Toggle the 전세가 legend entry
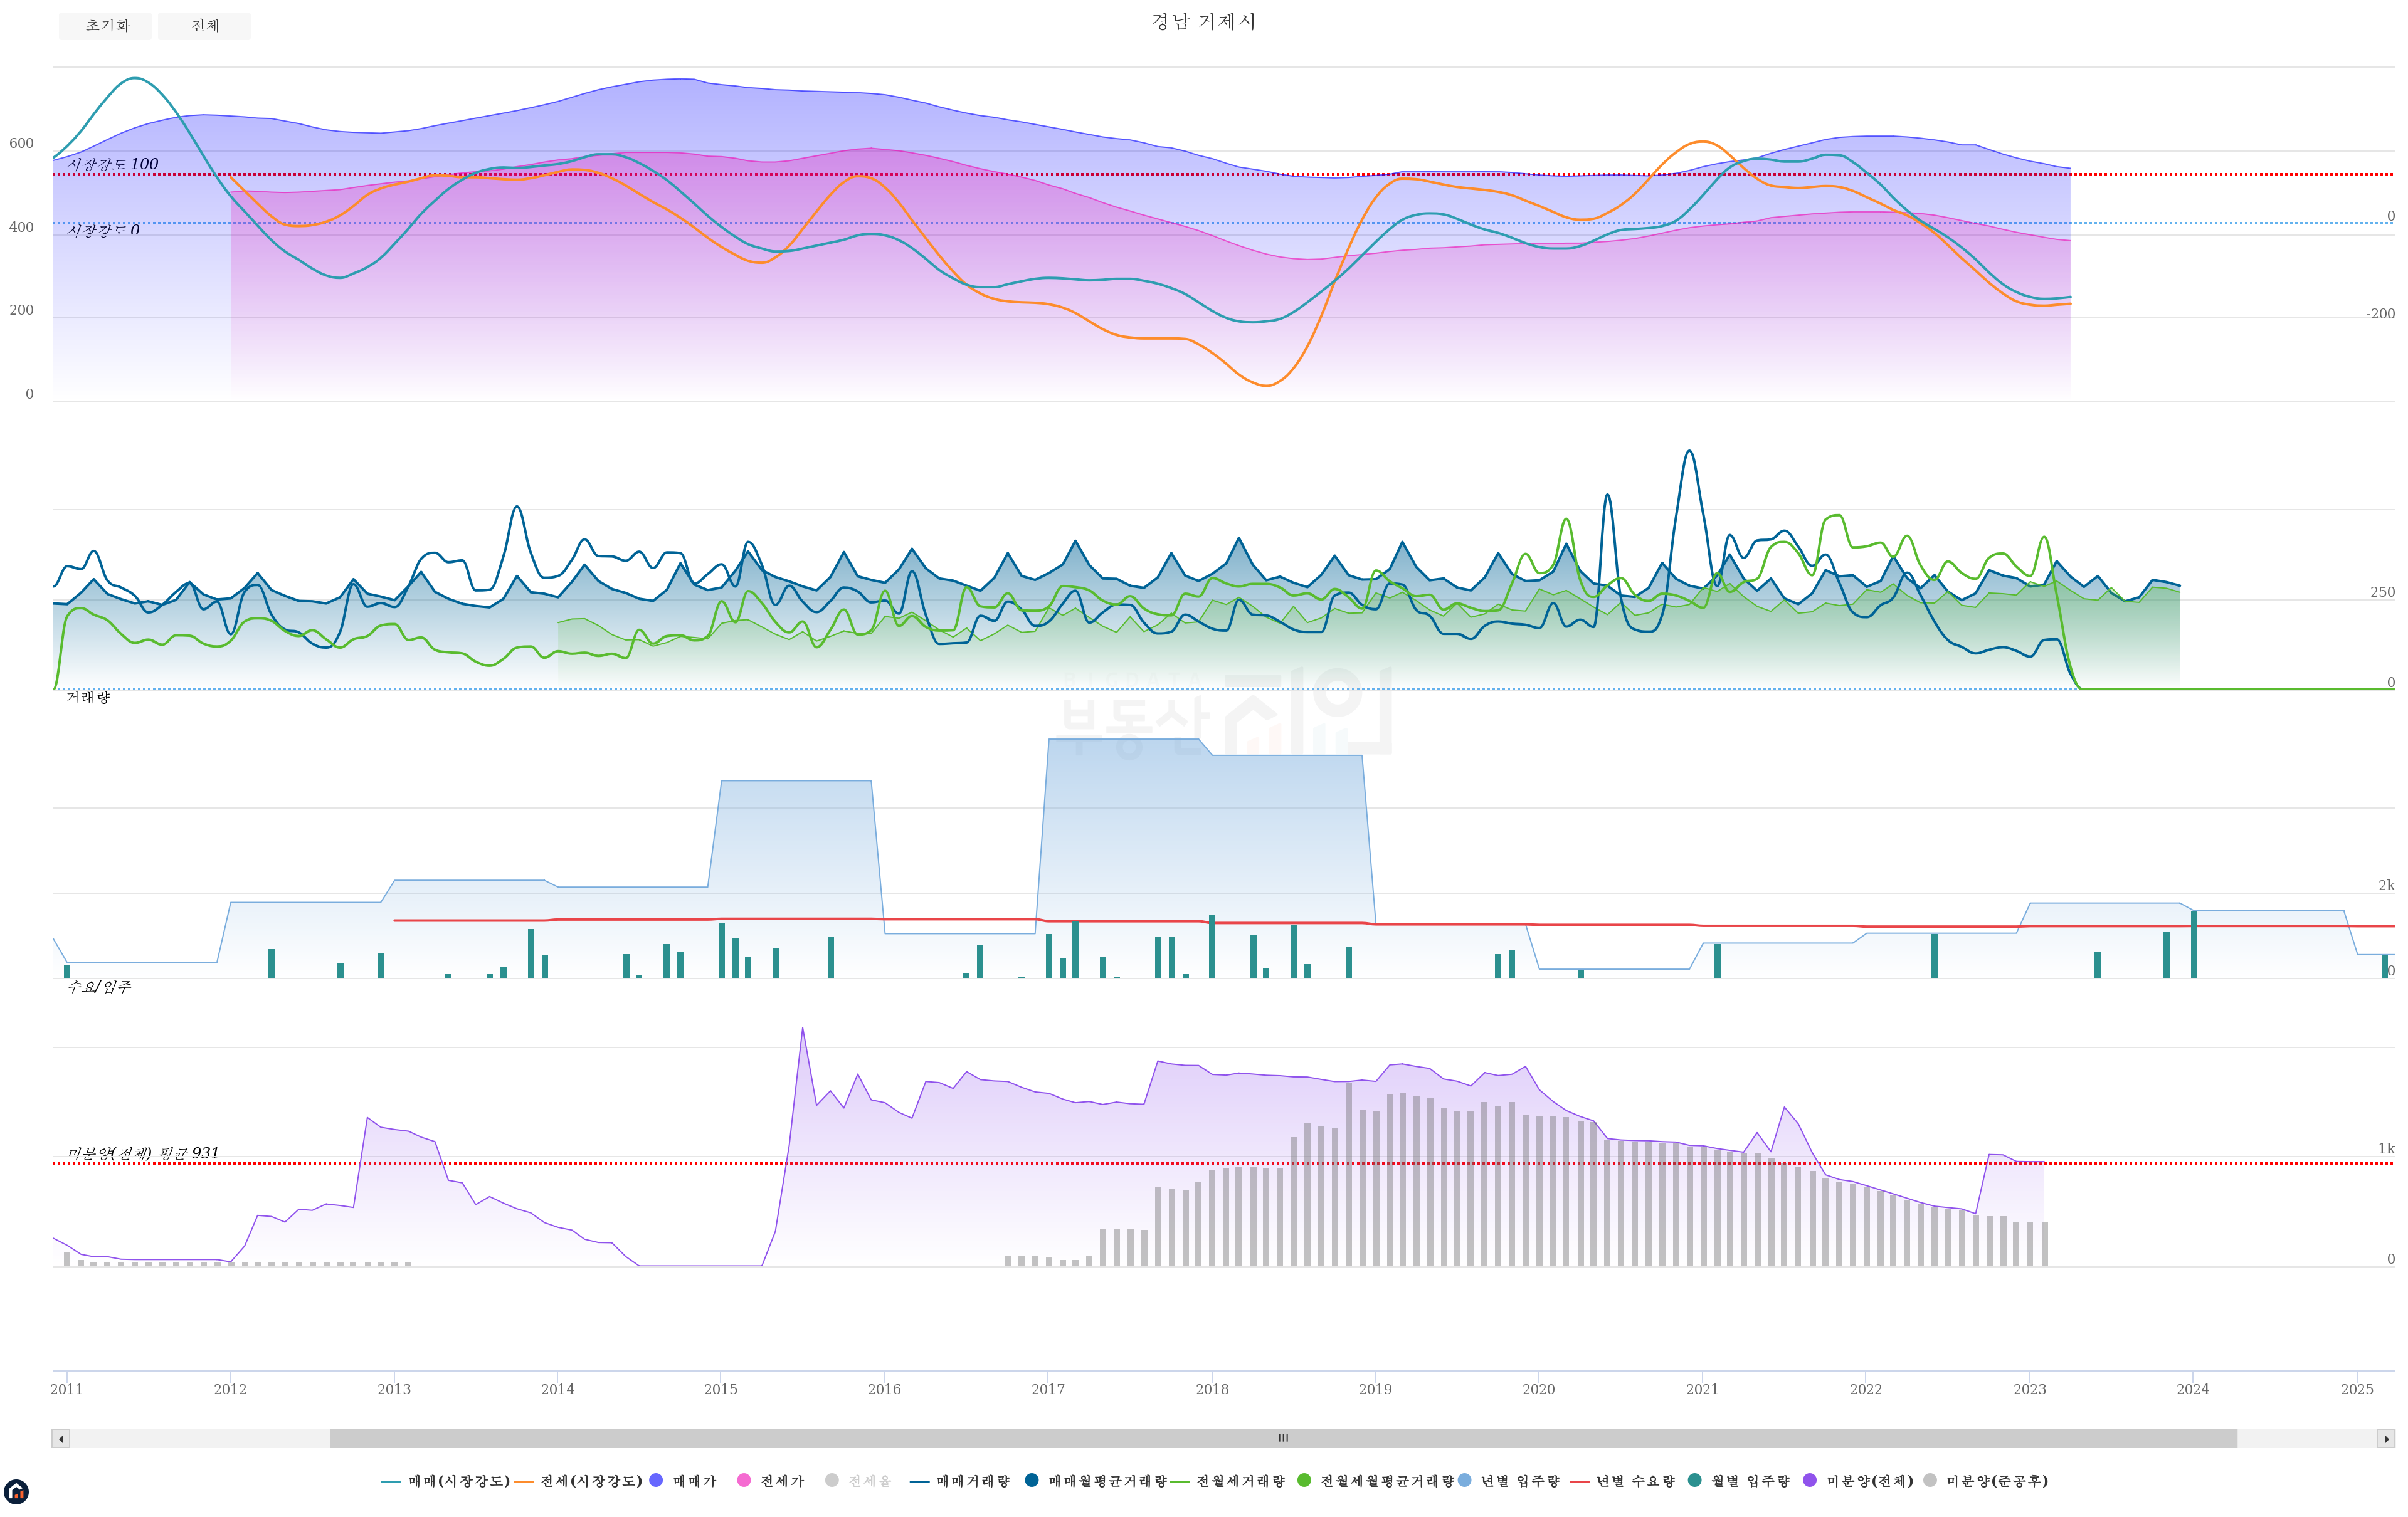This screenshot has width=2408, height=1517. coord(771,1481)
